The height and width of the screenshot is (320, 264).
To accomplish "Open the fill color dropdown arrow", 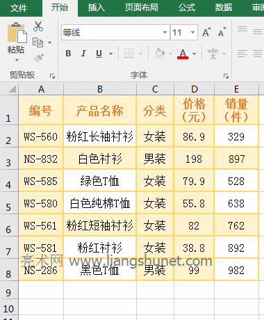I will point(170,54).
